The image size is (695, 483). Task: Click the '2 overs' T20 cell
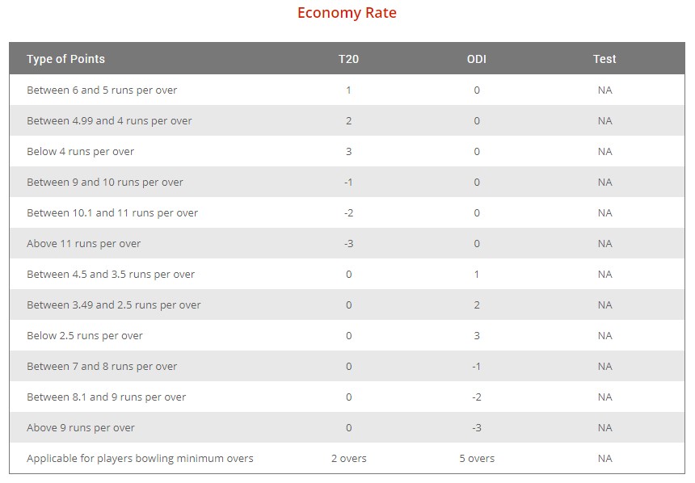(348, 459)
